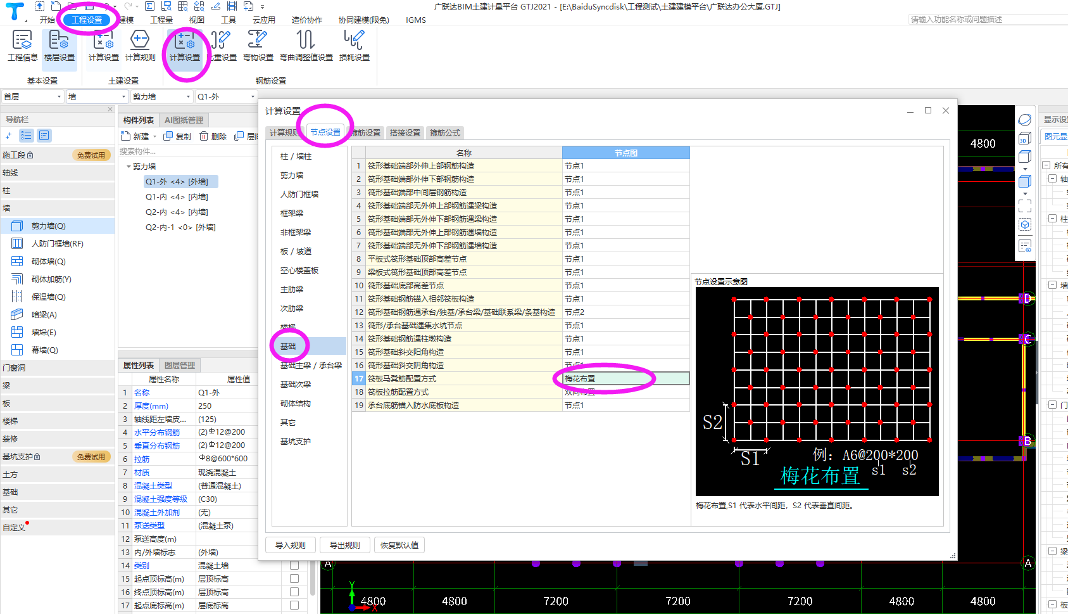Click the dashed-rectangle full-extent icon
Image resolution: width=1068 pixels, height=614 pixels.
pos(1025,206)
